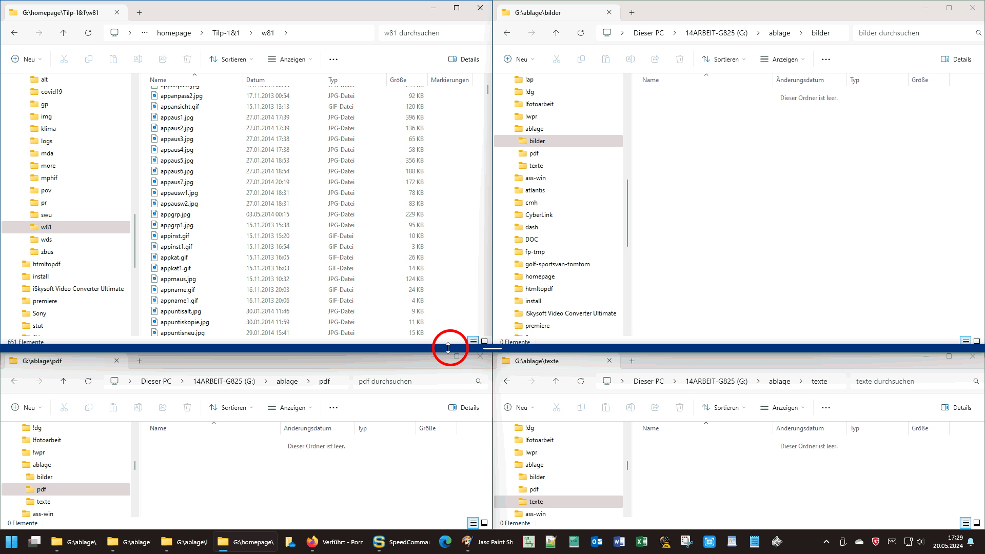The width and height of the screenshot is (985, 554).
Task: Launch Excel from the taskbar
Action: pyautogui.click(x=641, y=542)
